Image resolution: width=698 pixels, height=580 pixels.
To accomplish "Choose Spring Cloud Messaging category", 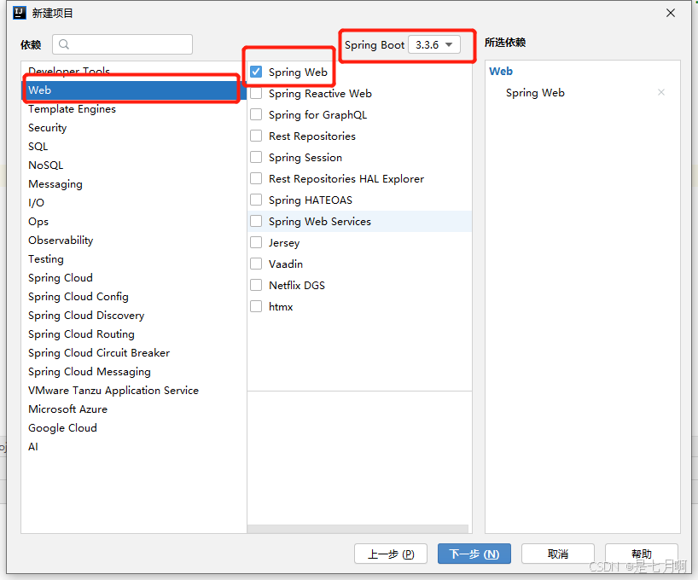I will tap(134, 372).
